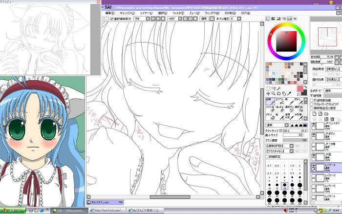Delete layer with trash icon
Viewport: 342px width, 214px height.
pos(332,119)
